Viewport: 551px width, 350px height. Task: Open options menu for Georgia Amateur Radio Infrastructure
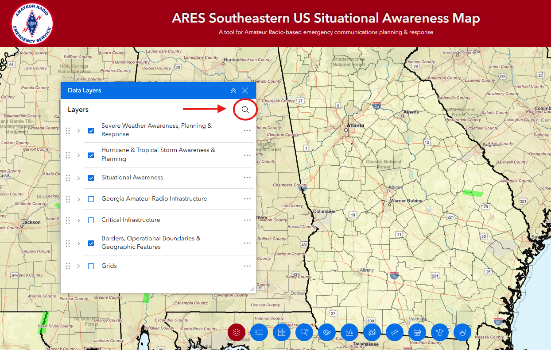point(247,199)
